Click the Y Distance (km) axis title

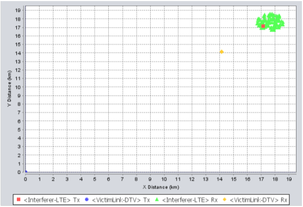point(9,88)
